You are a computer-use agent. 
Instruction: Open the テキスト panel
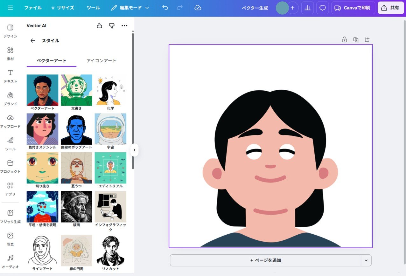coord(10,76)
